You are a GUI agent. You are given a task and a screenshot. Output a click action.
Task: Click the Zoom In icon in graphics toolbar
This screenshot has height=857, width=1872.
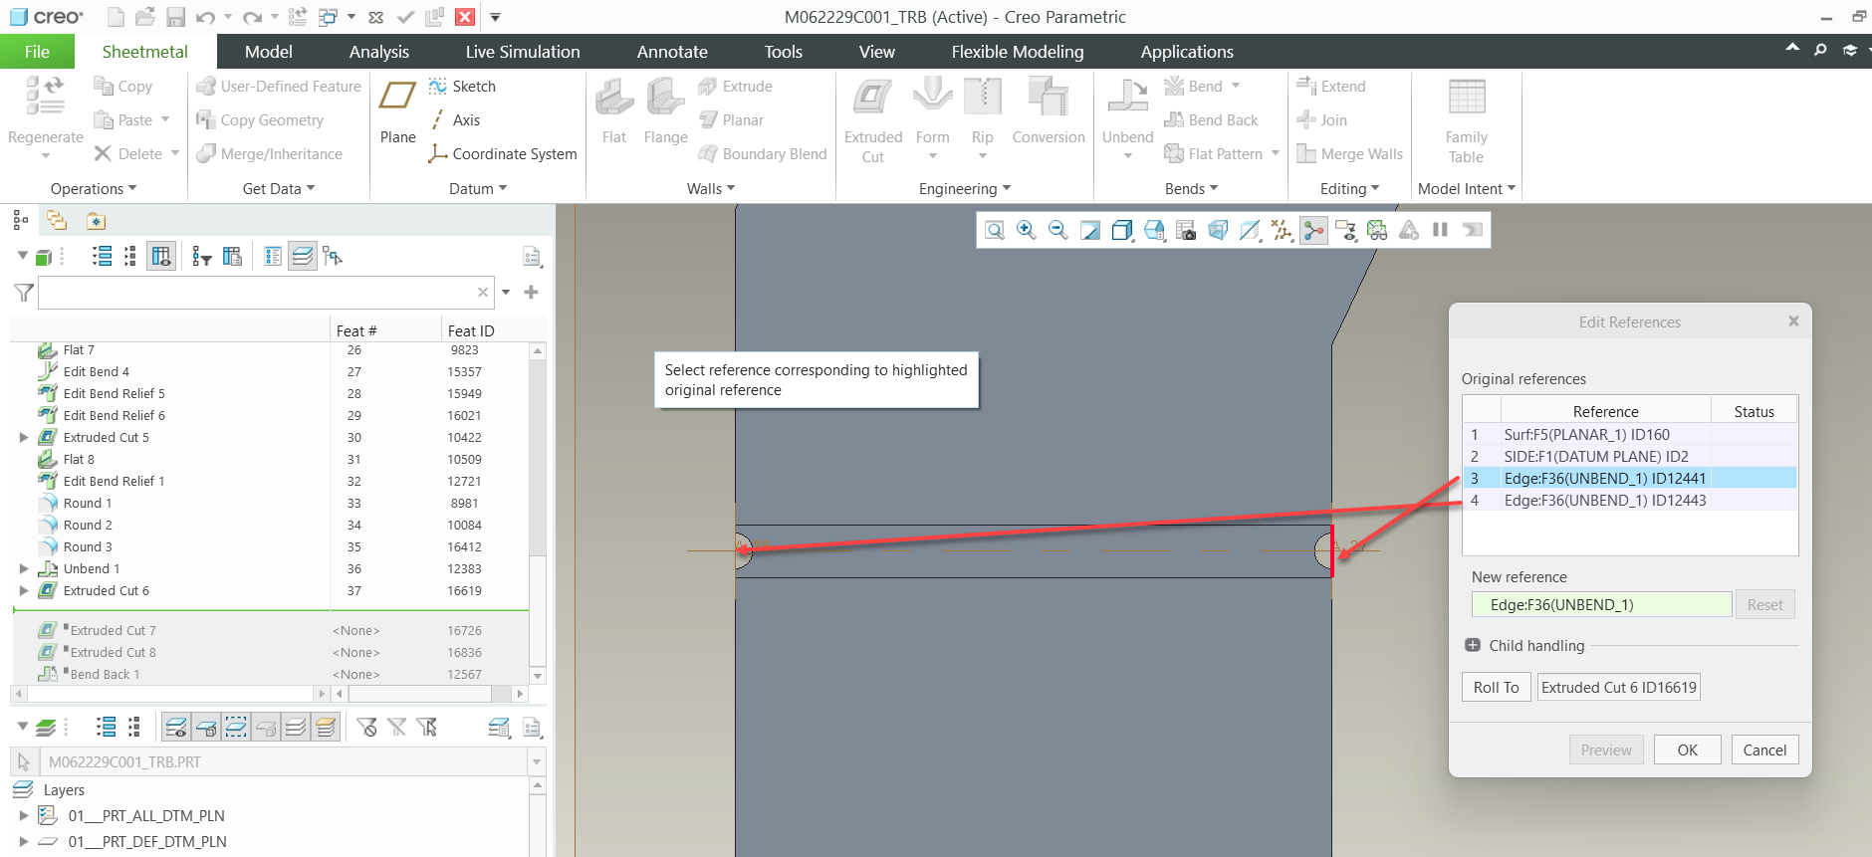pyautogui.click(x=1026, y=230)
